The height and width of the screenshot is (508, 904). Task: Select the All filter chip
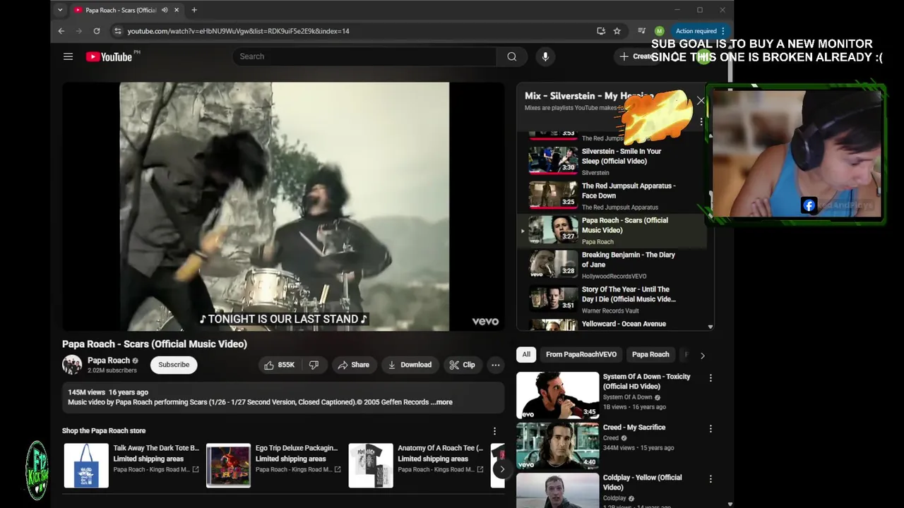click(525, 355)
